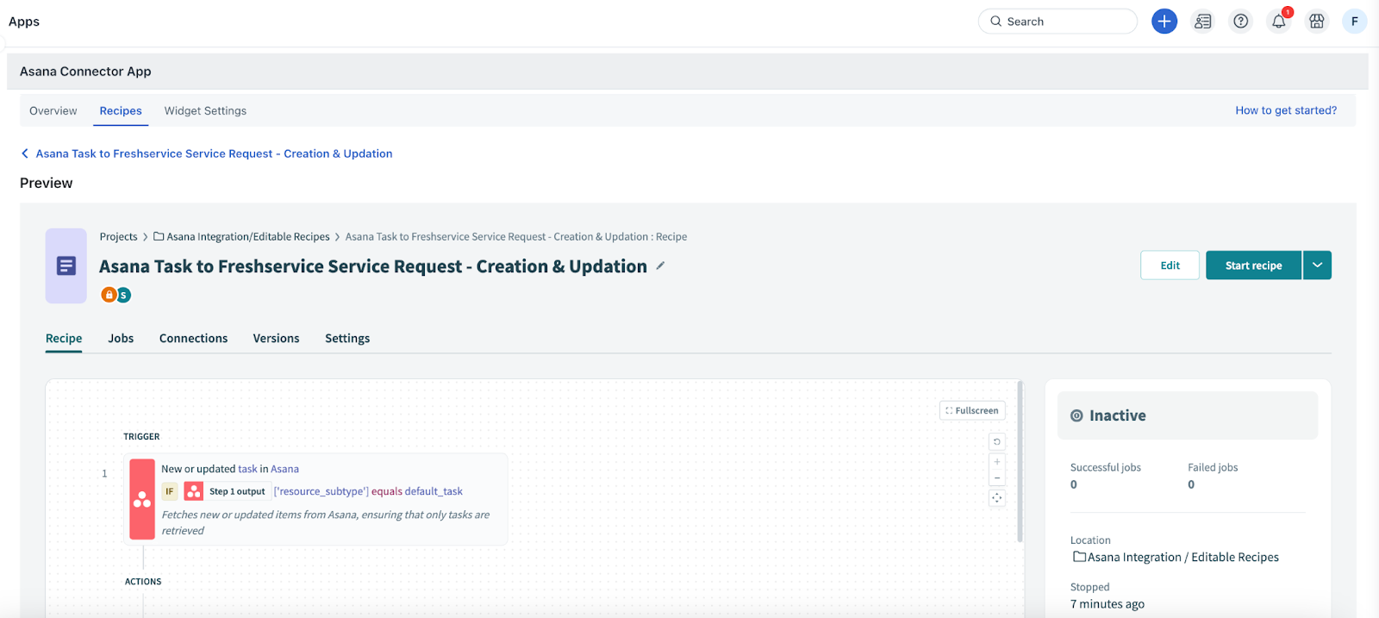Click the trigger description Fetches new or updated items

tap(326, 522)
